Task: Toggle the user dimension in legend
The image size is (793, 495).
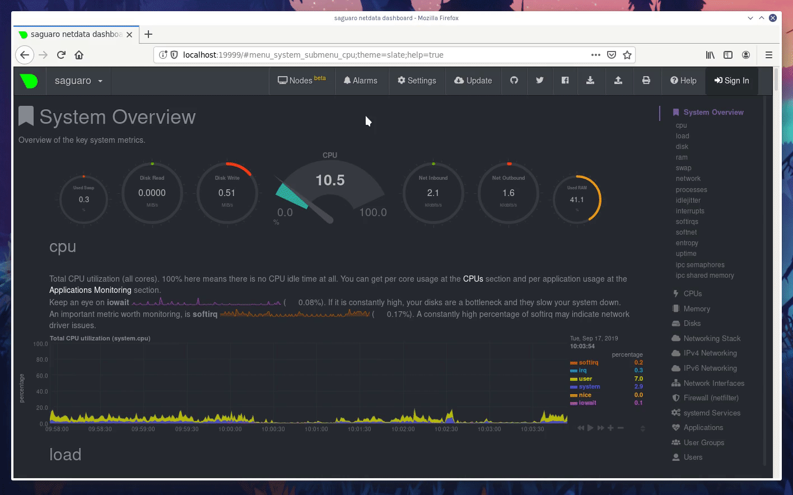Action: (585, 379)
